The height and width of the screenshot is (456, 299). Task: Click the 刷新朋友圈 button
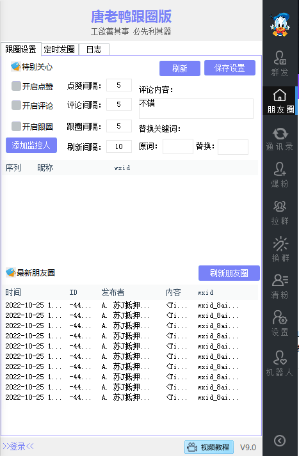pos(229,273)
